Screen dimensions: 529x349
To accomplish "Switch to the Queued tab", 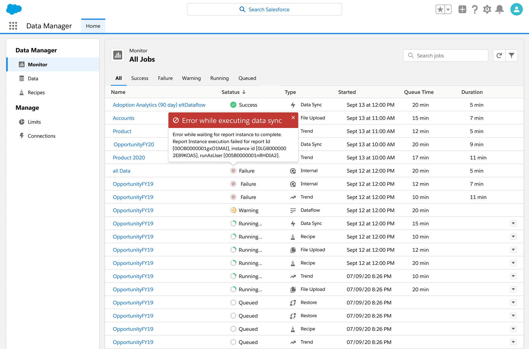I will pyautogui.click(x=247, y=78).
